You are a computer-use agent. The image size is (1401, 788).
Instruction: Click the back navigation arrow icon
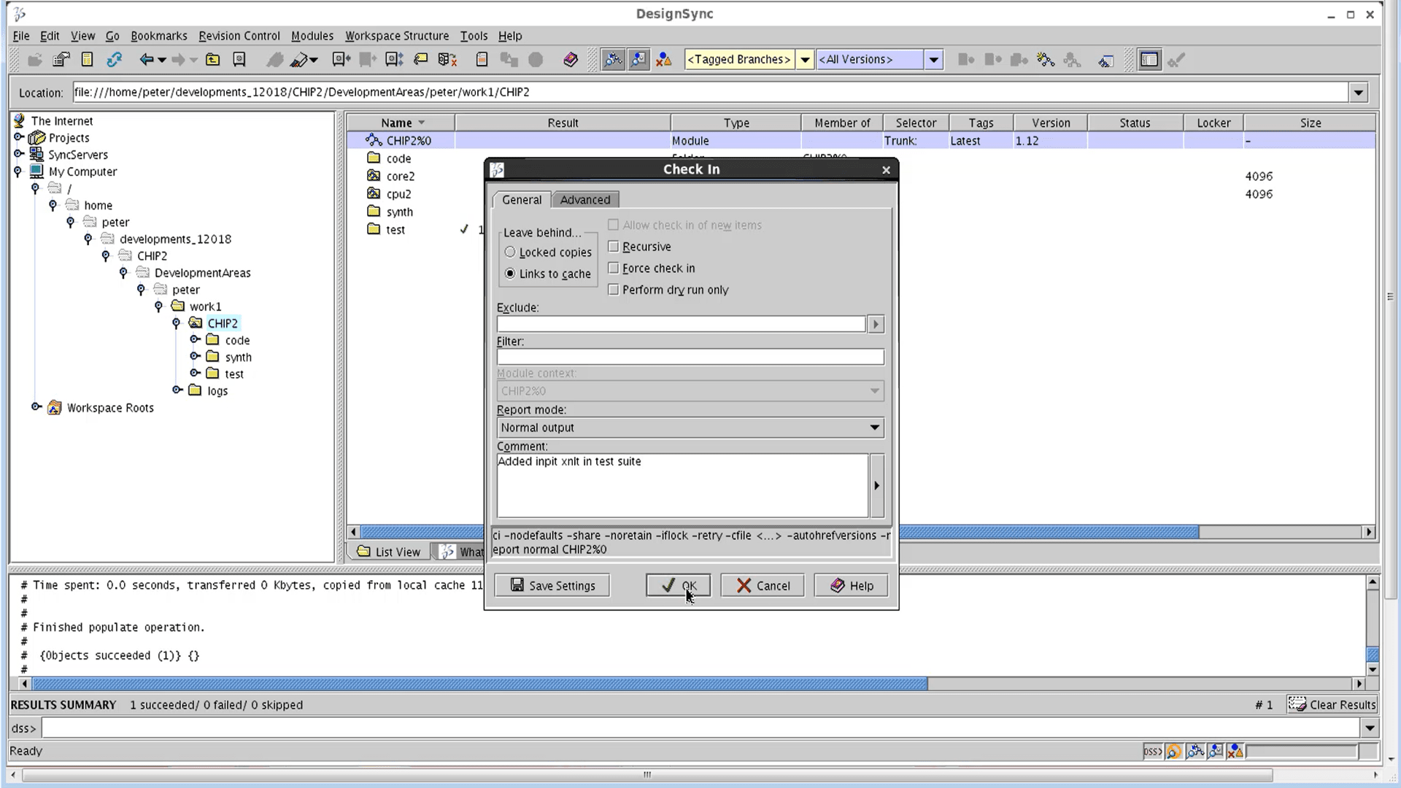tap(147, 60)
